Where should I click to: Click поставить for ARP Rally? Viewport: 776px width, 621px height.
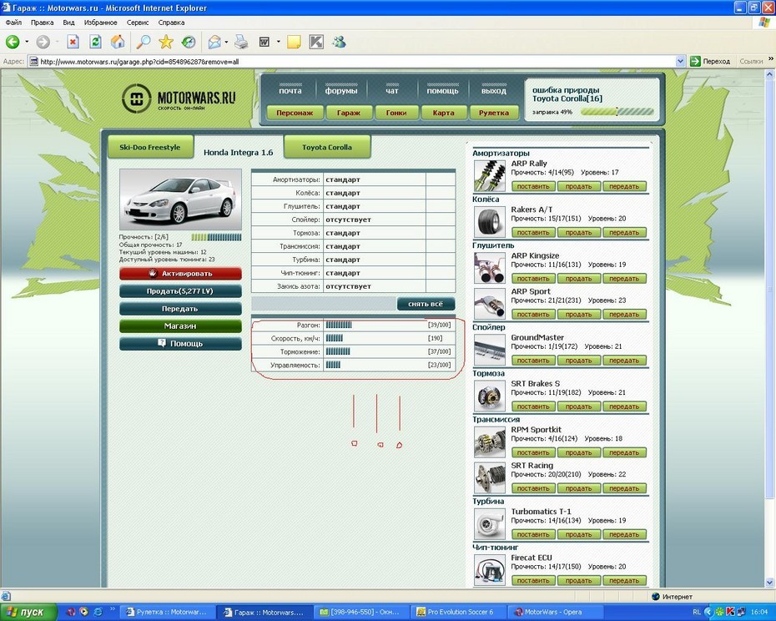533,187
